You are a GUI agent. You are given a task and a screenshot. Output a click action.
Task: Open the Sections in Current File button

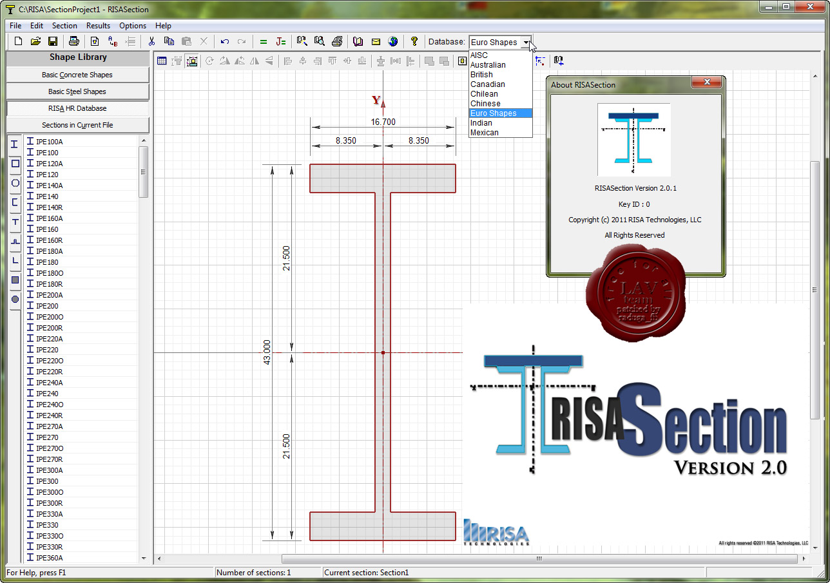point(77,125)
